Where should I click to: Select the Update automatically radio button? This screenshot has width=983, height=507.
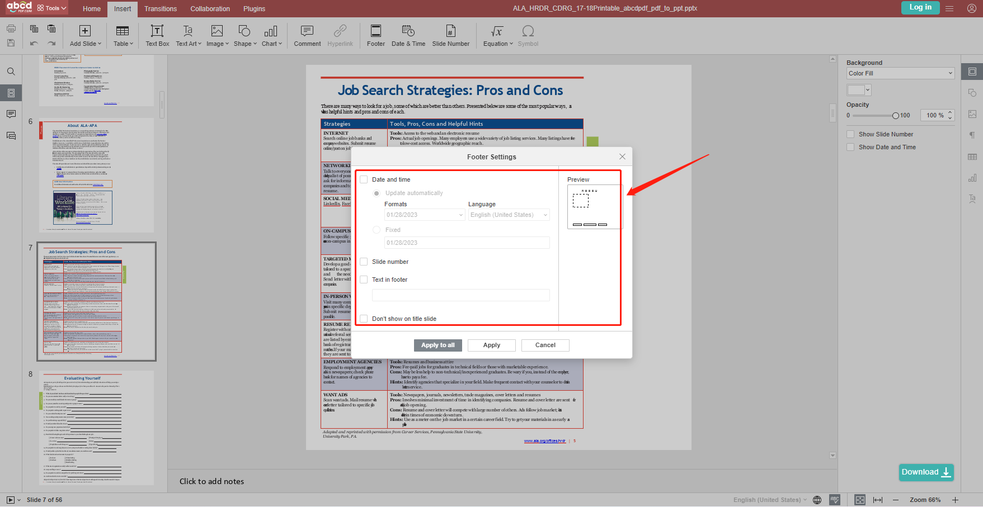(377, 193)
